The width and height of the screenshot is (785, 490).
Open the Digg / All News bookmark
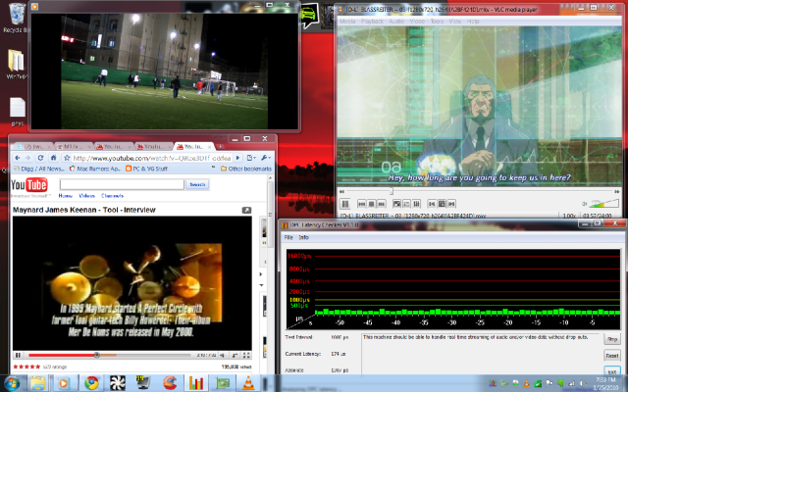[38, 169]
